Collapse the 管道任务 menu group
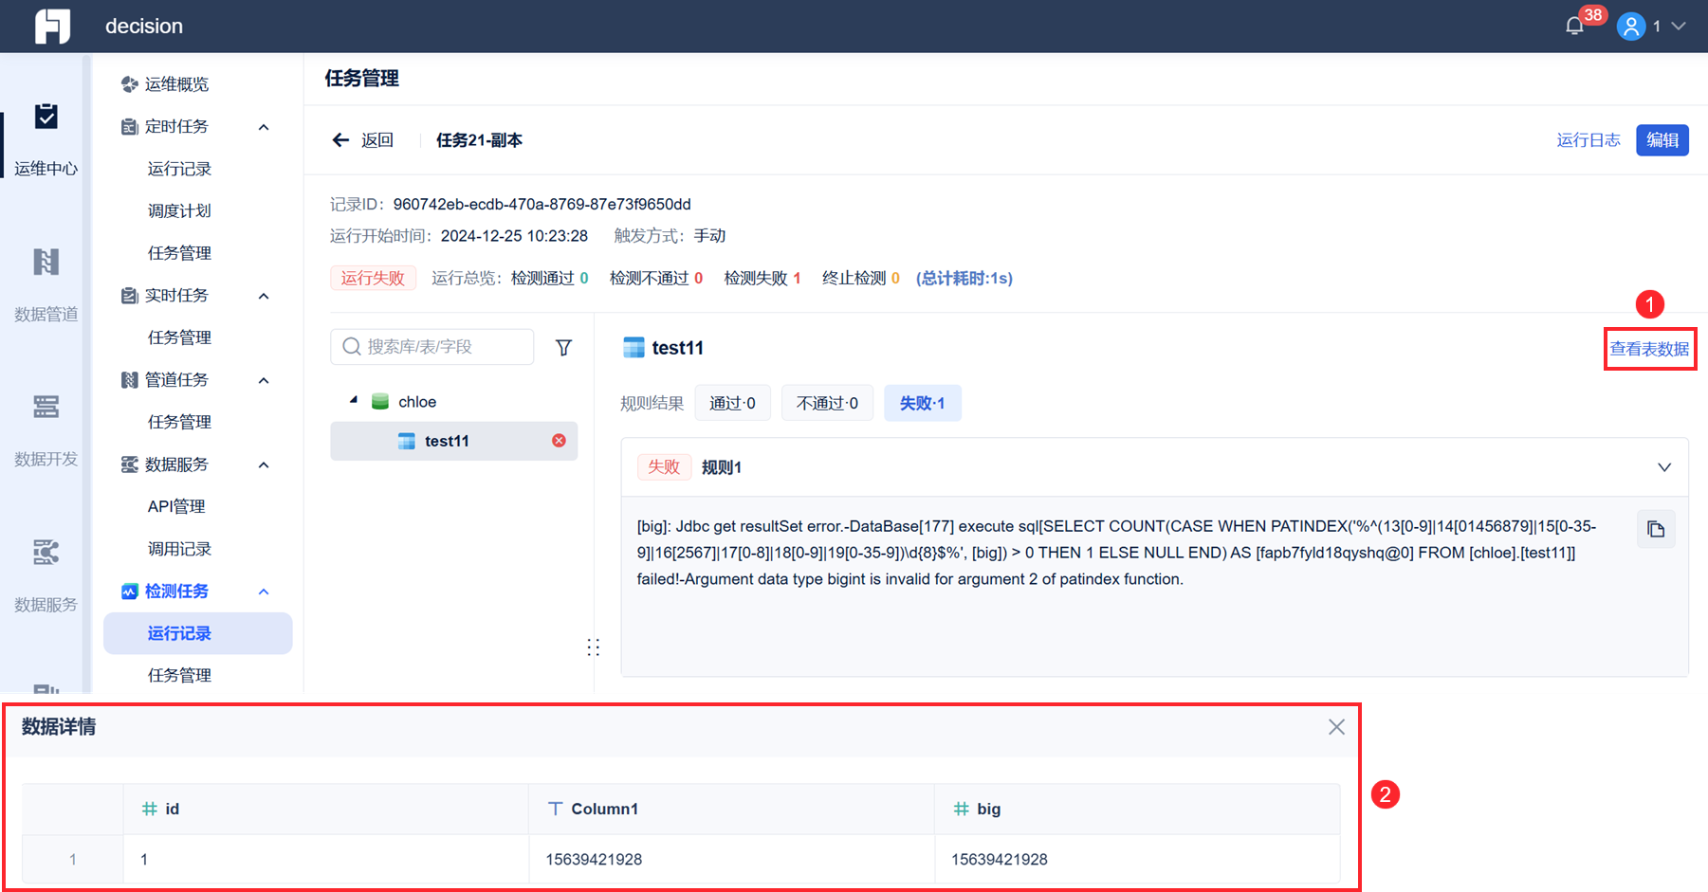The image size is (1708, 892). tap(264, 380)
